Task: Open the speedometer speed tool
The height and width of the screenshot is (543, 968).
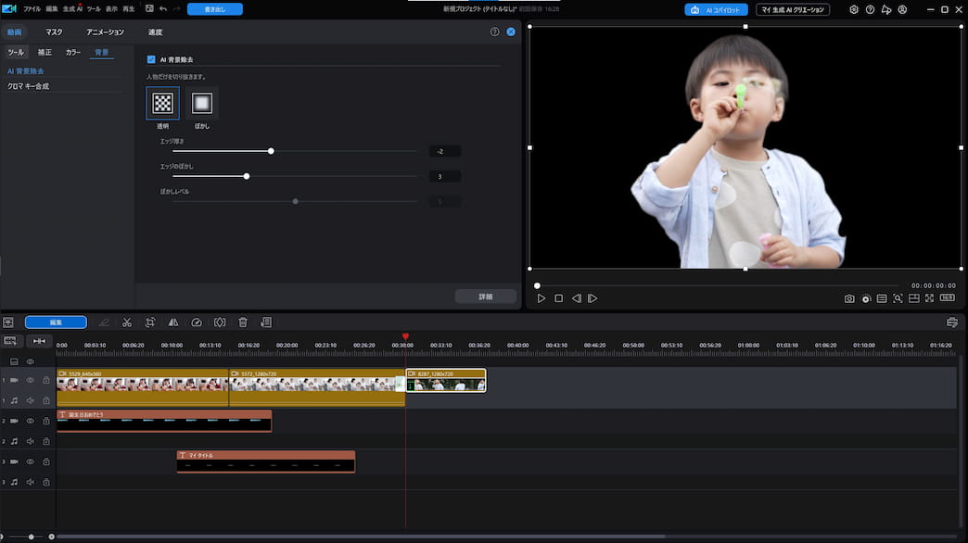Action: 197,322
